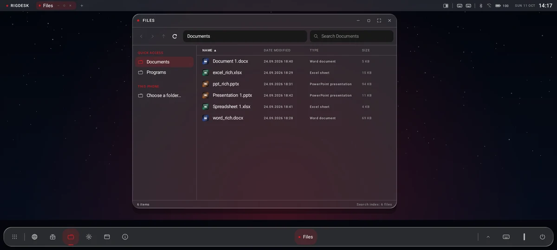The image size is (557, 250).
Task: Toggle fullscreen for the Files window
Action: [x=379, y=20]
